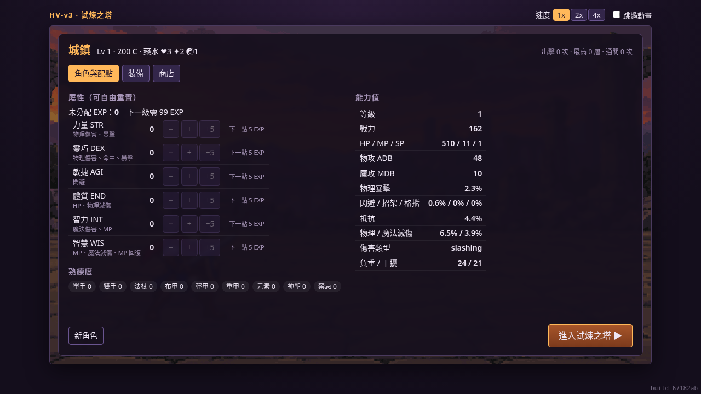Increase 體質 END by one
701x394 pixels.
click(x=189, y=200)
